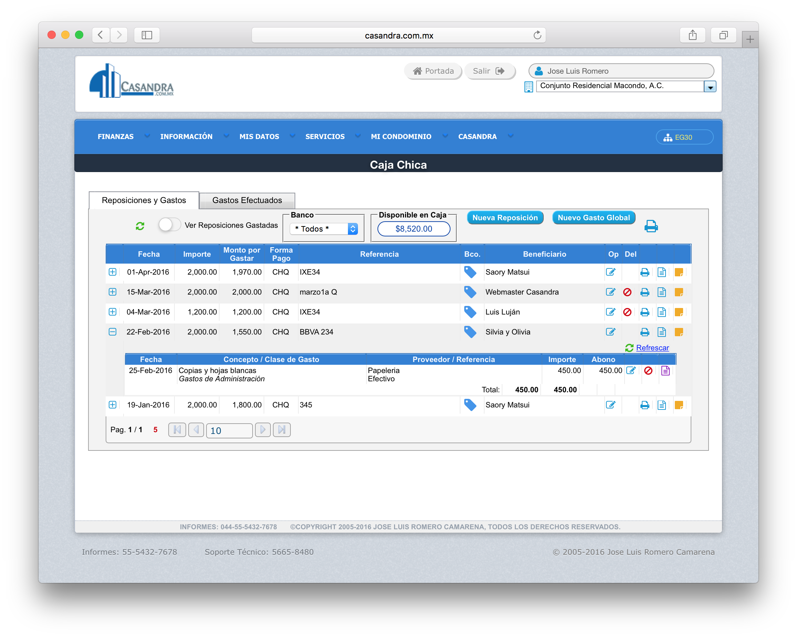Print the 15-Mar-2016 row
This screenshot has height=638, width=797.
pos(645,293)
